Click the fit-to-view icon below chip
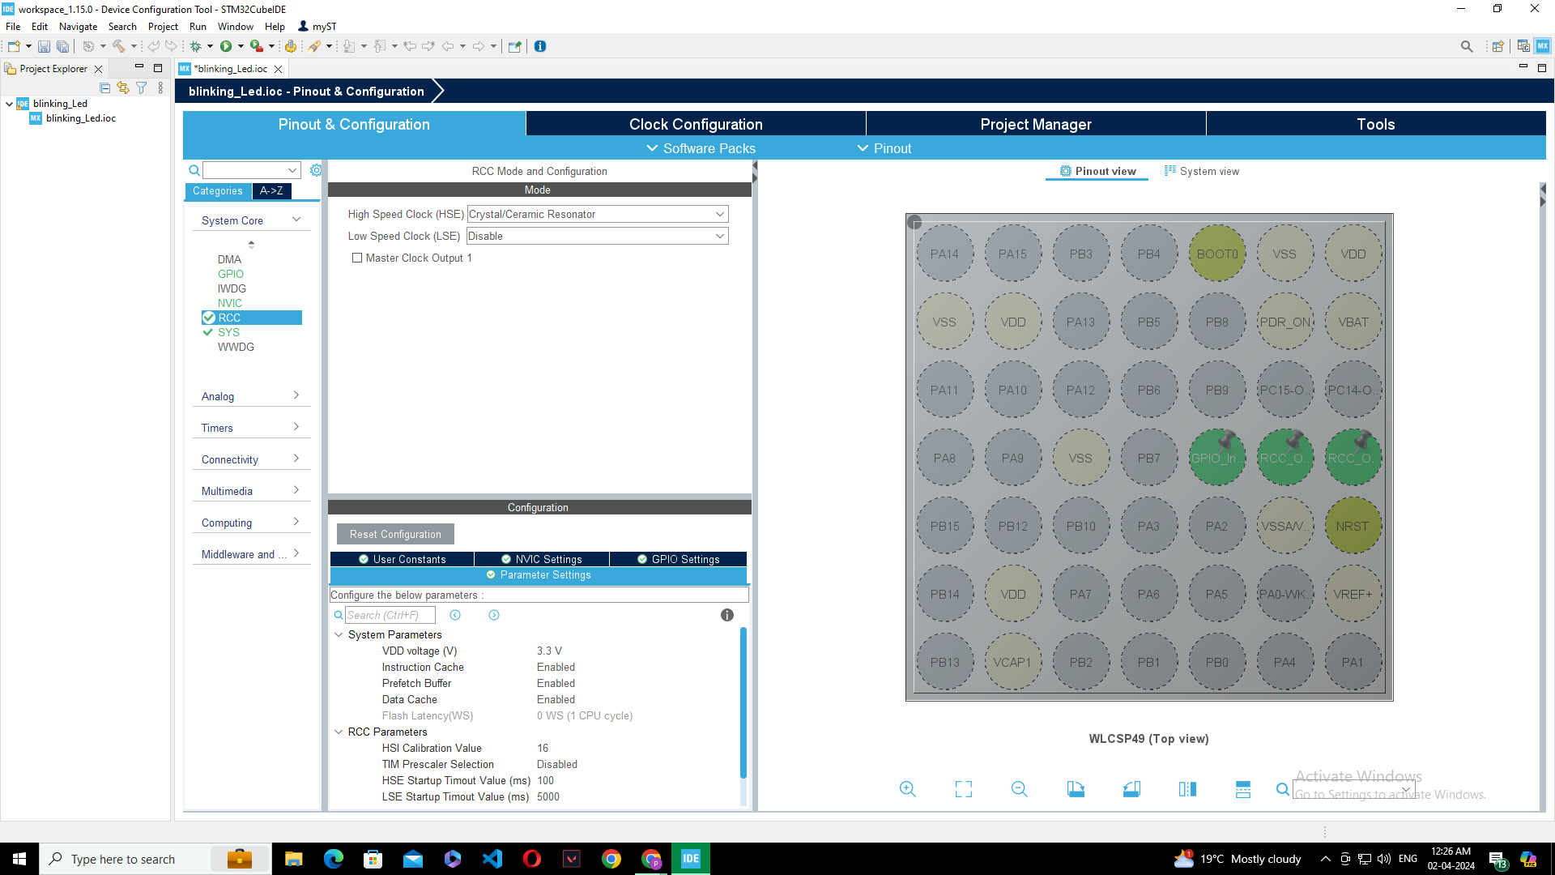The width and height of the screenshot is (1555, 875). [x=963, y=789]
